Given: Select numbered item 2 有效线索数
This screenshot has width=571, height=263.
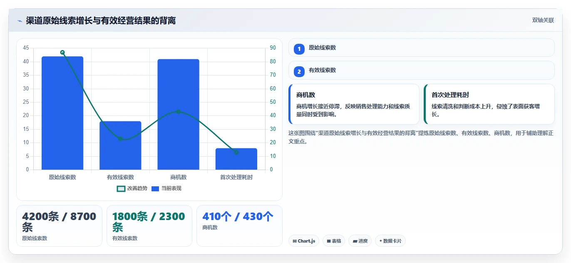Looking at the screenshot, I should click(421, 70).
